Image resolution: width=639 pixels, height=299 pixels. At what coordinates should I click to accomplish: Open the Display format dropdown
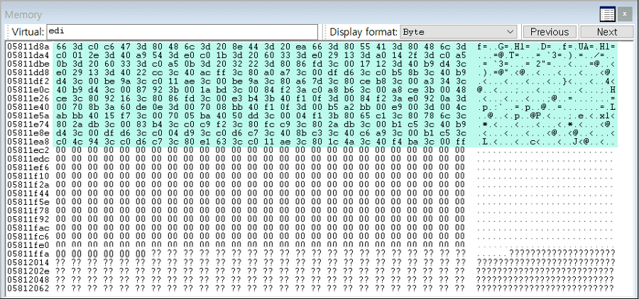pos(459,32)
